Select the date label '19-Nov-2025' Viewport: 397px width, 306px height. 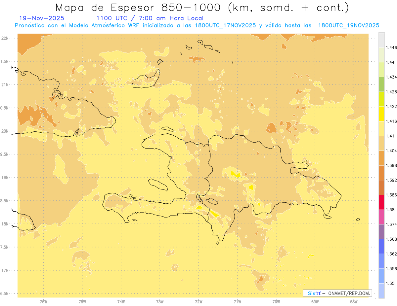point(42,18)
